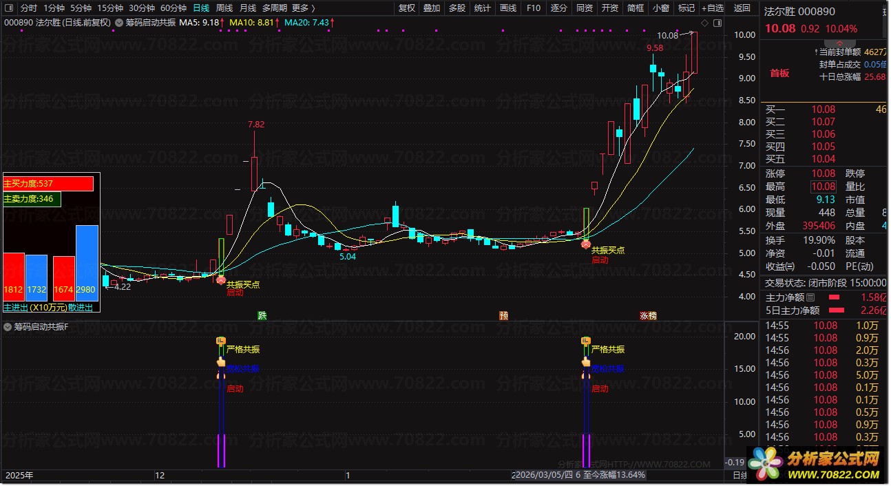Viewport: 891px width, 486px height.
Task: Select the 月线 monthly period
Action: pos(248,8)
